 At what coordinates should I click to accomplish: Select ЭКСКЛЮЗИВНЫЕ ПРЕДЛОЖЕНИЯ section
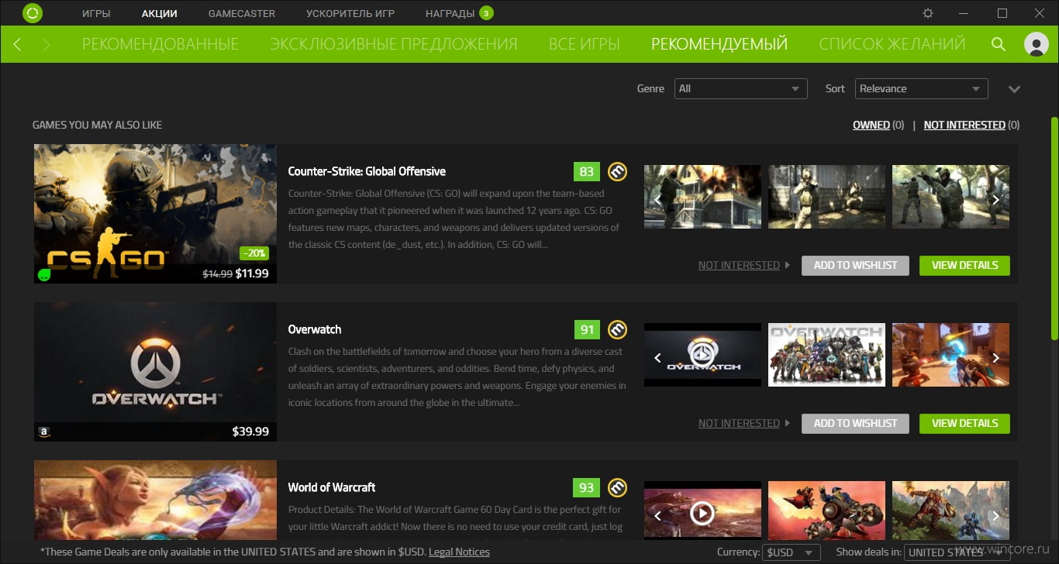394,44
